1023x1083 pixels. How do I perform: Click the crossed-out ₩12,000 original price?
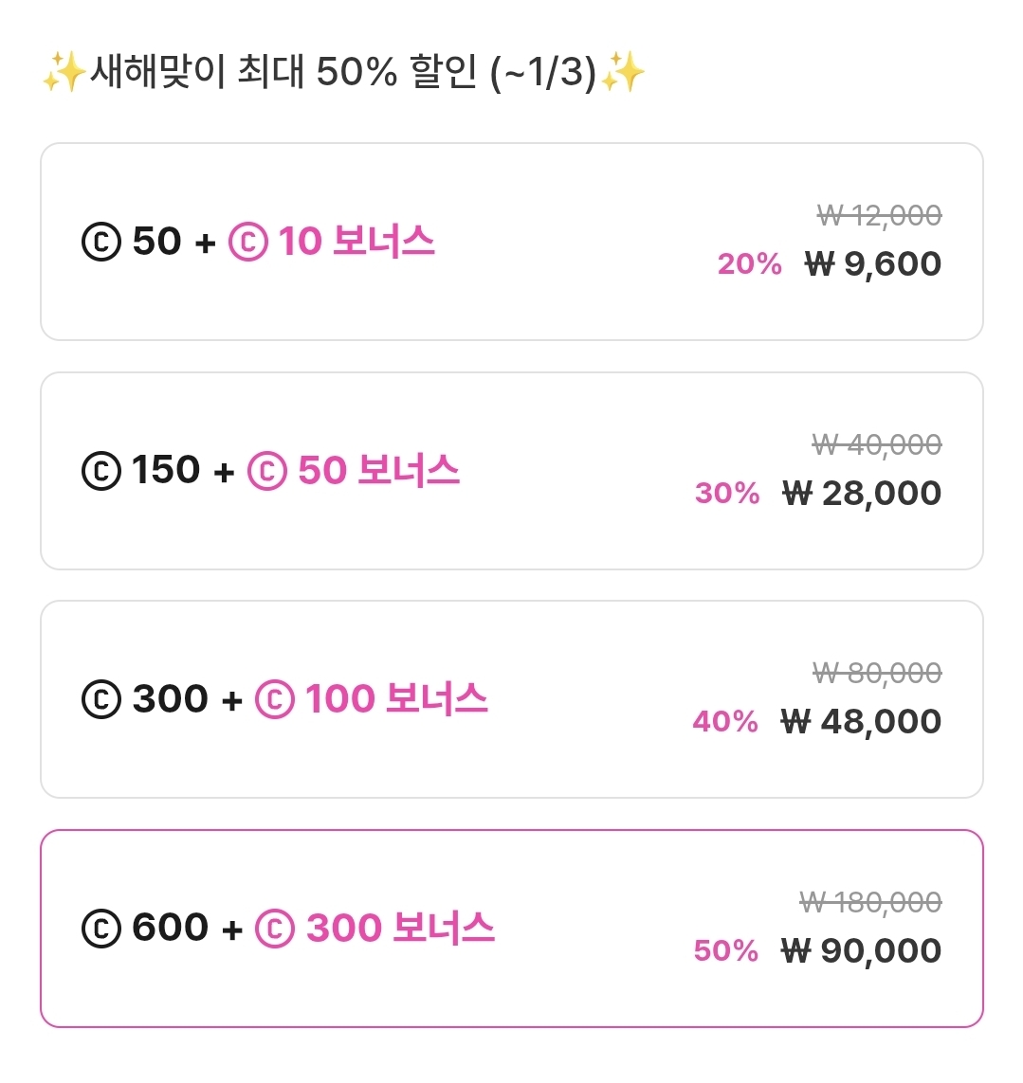[879, 216]
